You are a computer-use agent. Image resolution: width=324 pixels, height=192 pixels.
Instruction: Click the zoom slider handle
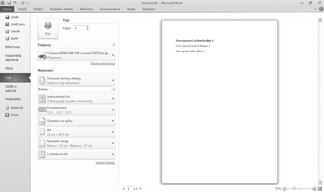coord(294,189)
